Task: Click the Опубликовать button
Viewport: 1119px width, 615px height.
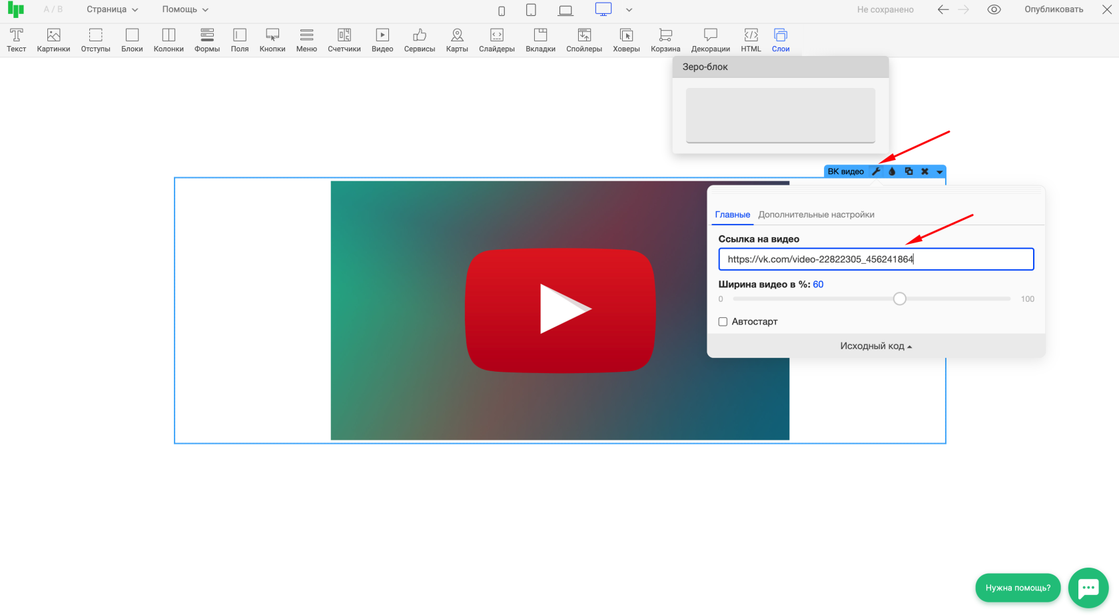Action: 1054,9
